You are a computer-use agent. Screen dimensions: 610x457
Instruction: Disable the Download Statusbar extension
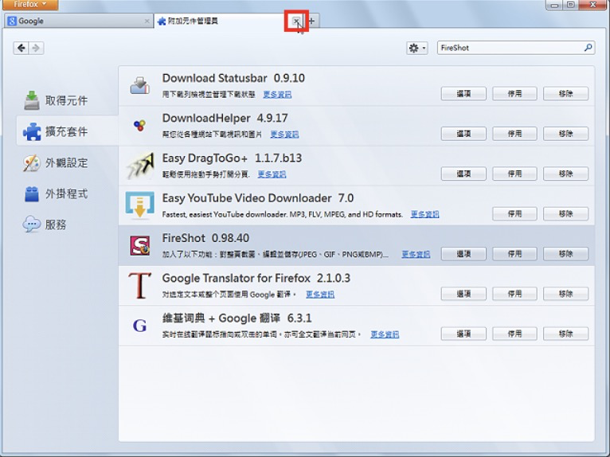click(x=514, y=94)
